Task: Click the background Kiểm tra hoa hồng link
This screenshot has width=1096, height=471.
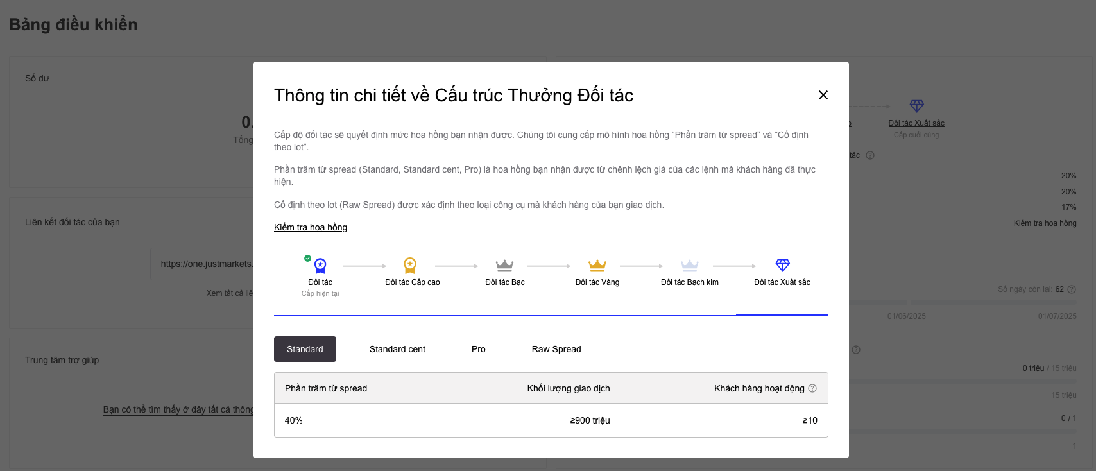Action: [x=1045, y=223]
